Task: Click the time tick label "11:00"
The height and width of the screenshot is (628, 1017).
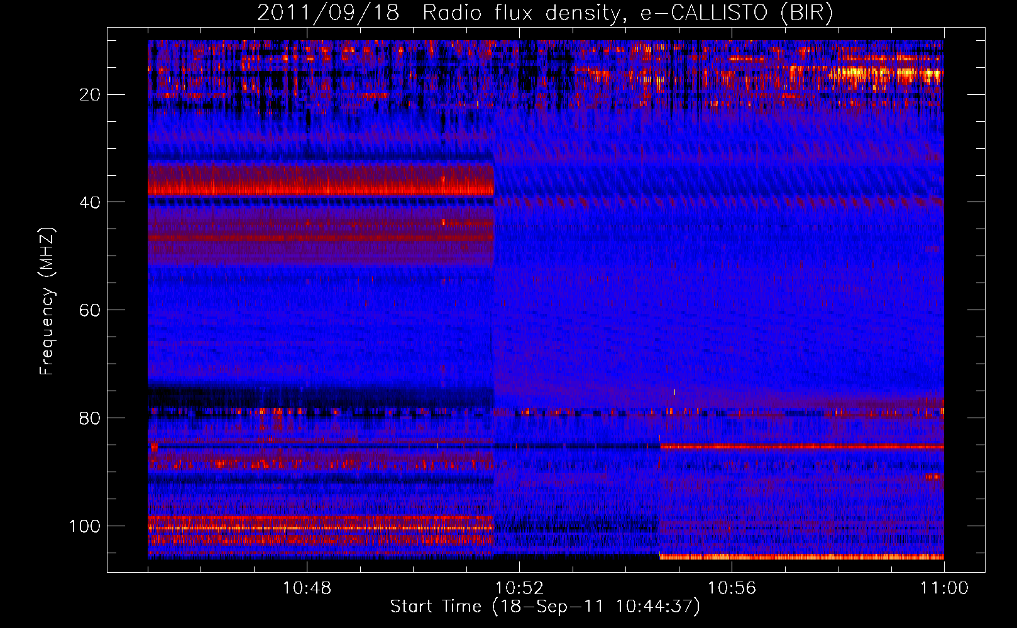Action: coord(944,588)
